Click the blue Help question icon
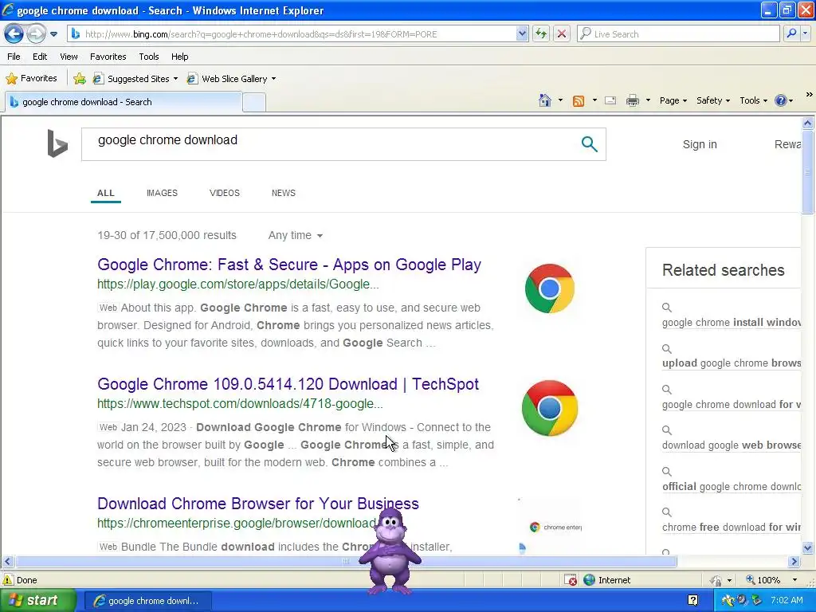This screenshot has width=816, height=612. [781, 100]
